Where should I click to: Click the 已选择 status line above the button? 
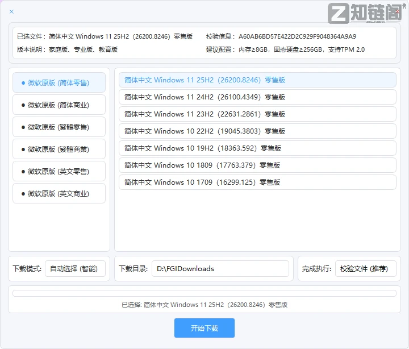coord(204,305)
